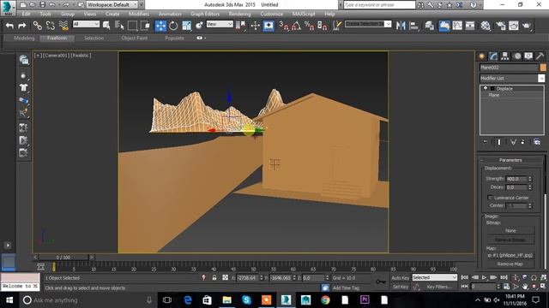This screenshot has width=549, height=308.
Task: Choose the Unlink Selection tool
Action: pyautogui.click(x=50, y=26)
